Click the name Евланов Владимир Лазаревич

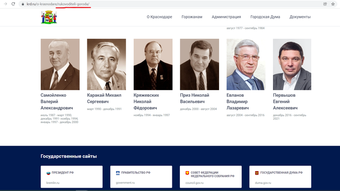click(238, 101)
